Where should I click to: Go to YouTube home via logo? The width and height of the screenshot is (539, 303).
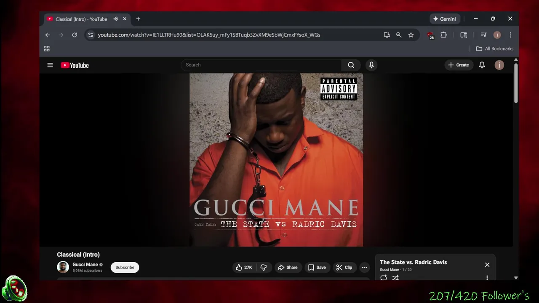tap(75, 65)
